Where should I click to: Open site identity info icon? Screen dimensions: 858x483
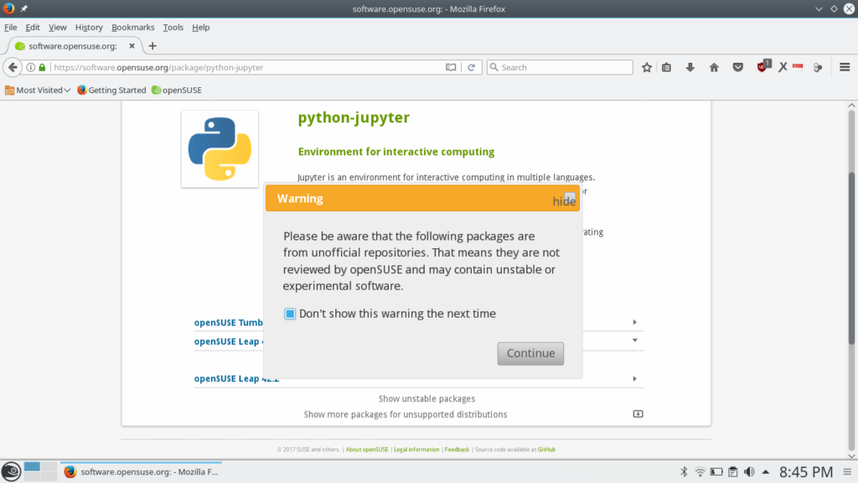pos(31,67)
